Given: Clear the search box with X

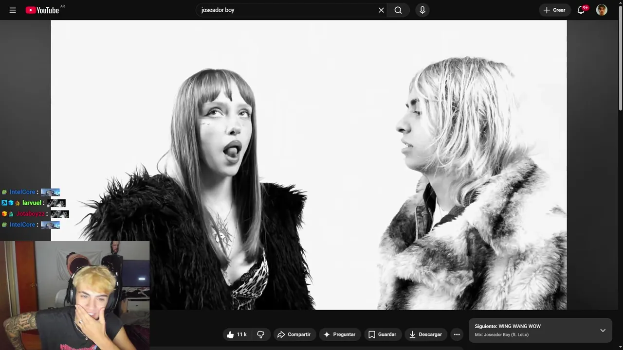Looking at the screenshot, I should tap(381, 10).
